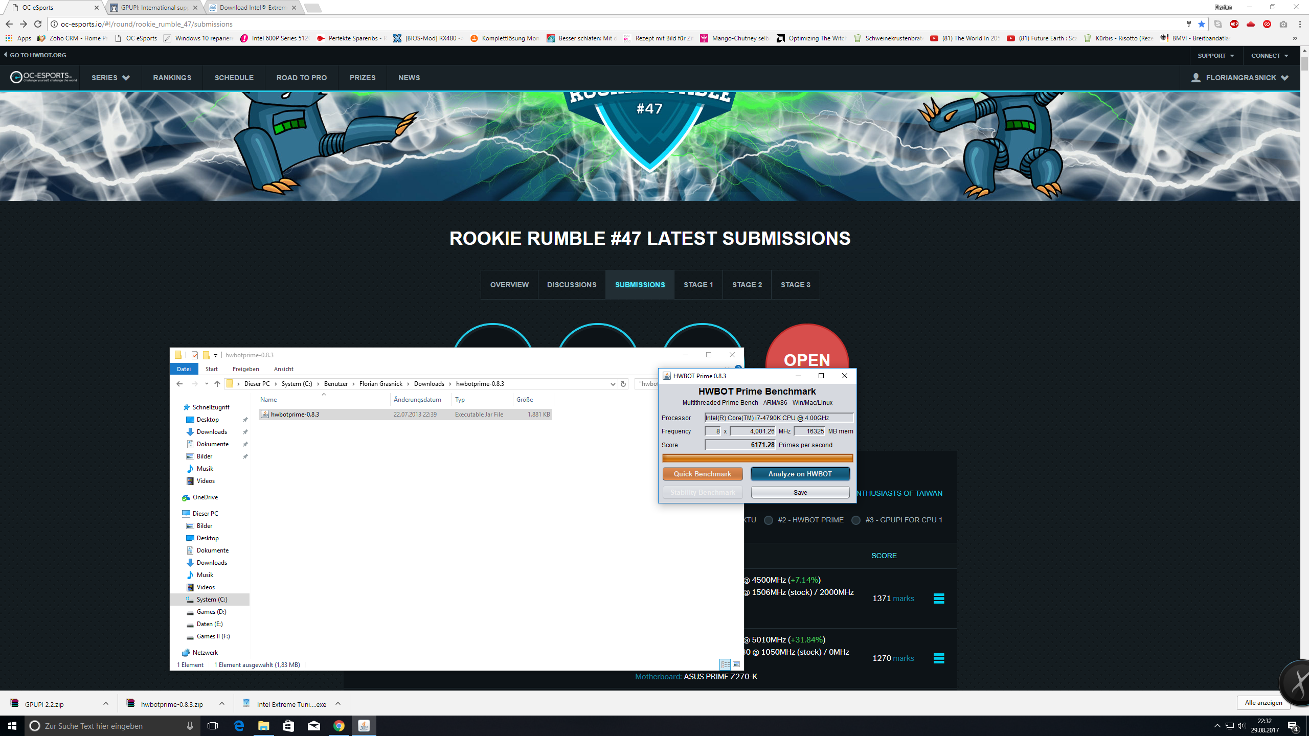
Task: Go up one folder level in Explorer
Action: [217, 384]
